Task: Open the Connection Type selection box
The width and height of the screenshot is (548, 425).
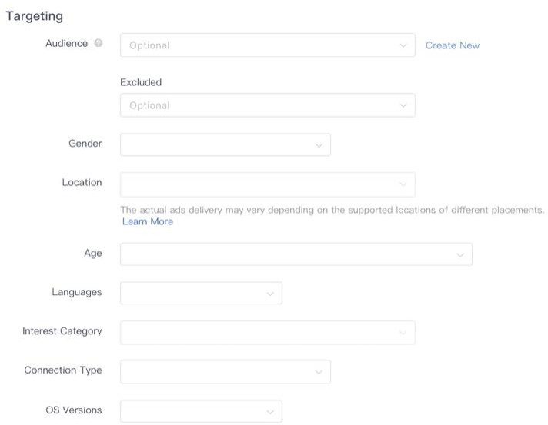Action: pos(226,372)
